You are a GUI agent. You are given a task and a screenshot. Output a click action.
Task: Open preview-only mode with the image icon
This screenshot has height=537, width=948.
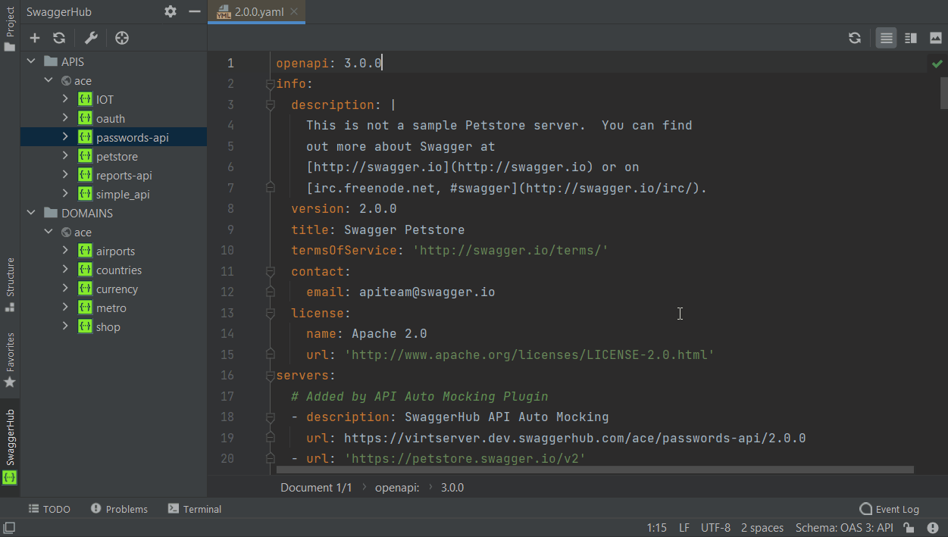[934, 37]
